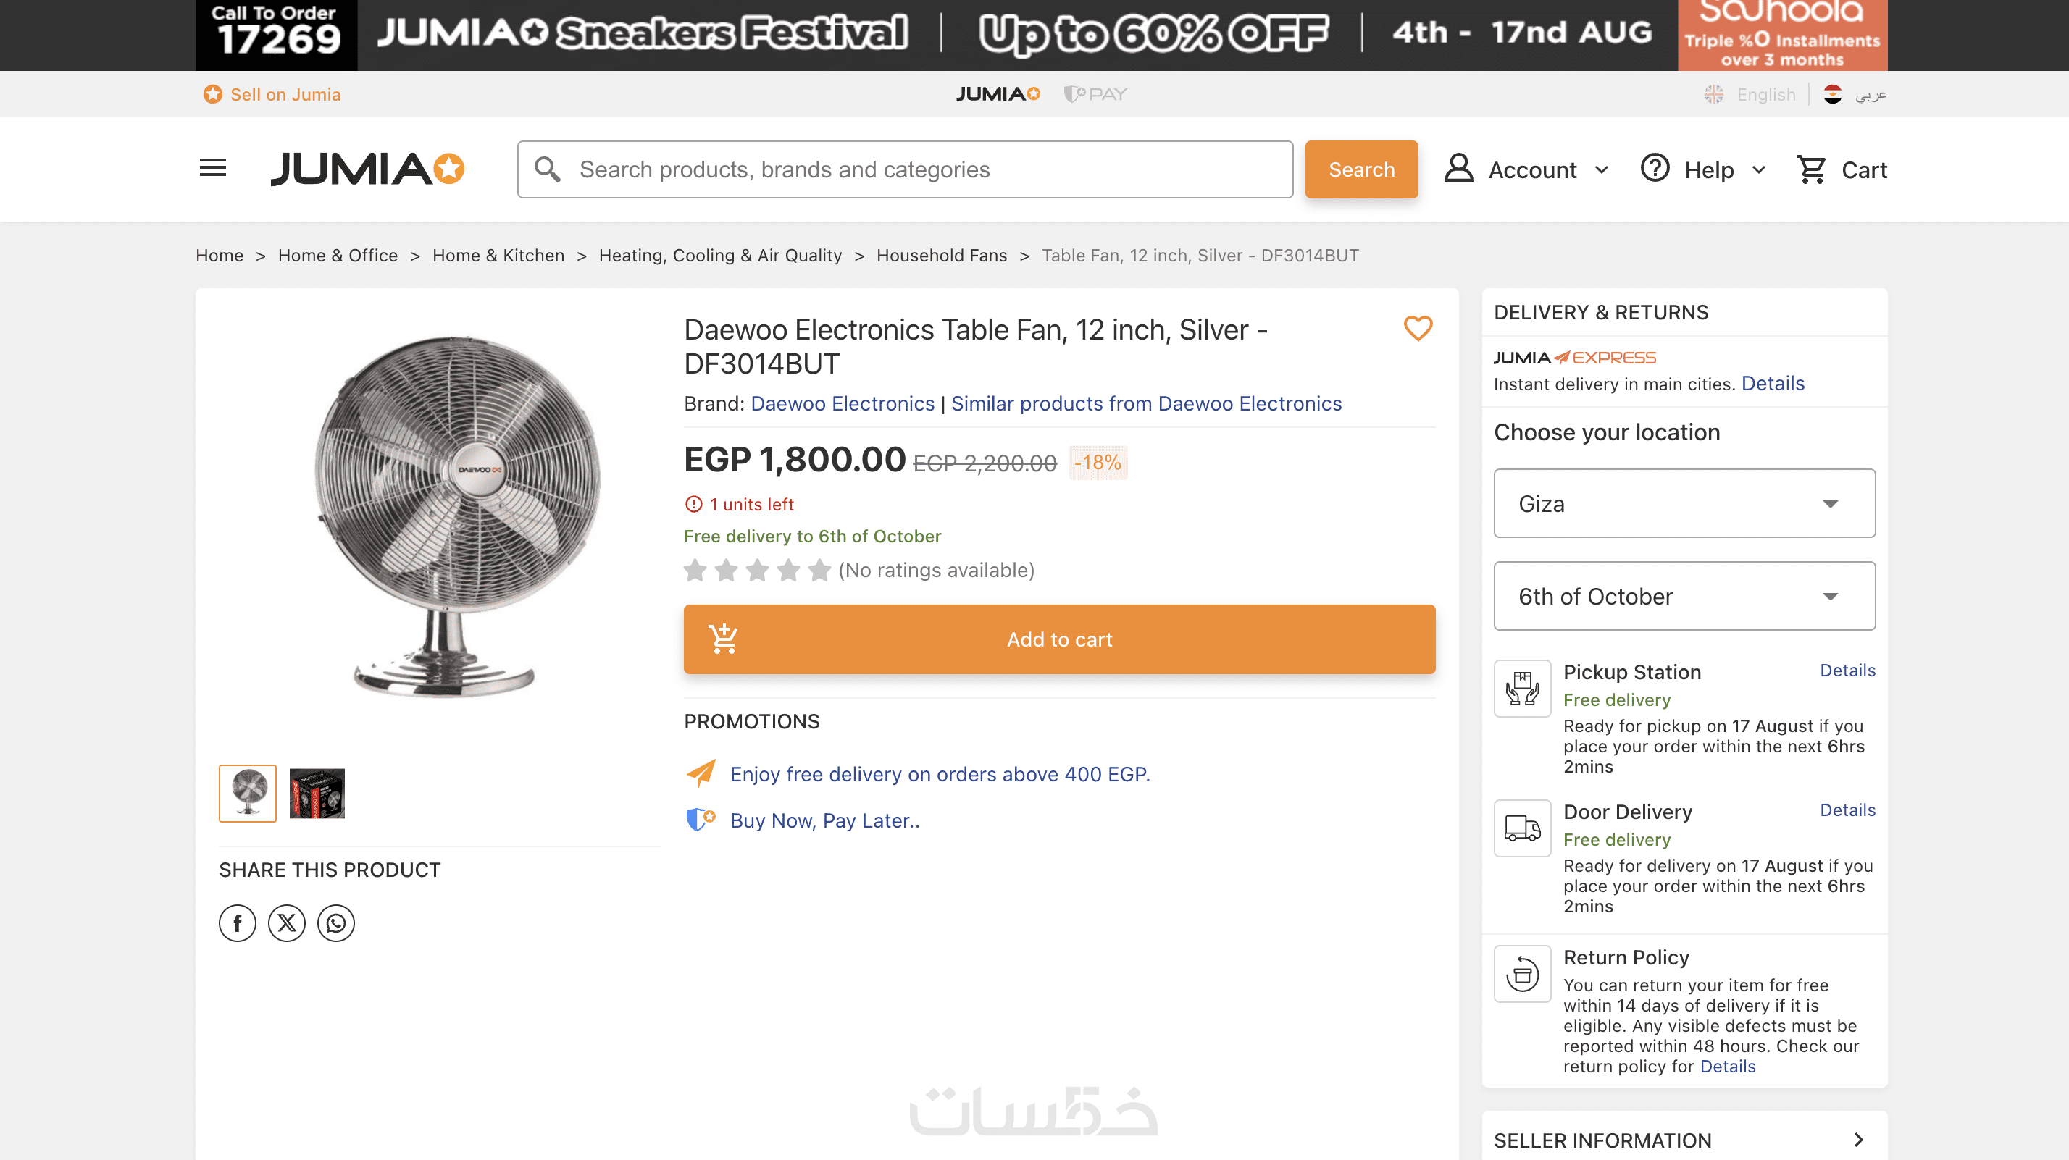Expand Seller Information section
This screenshot has height=1160, width=2069.
1684,1140
